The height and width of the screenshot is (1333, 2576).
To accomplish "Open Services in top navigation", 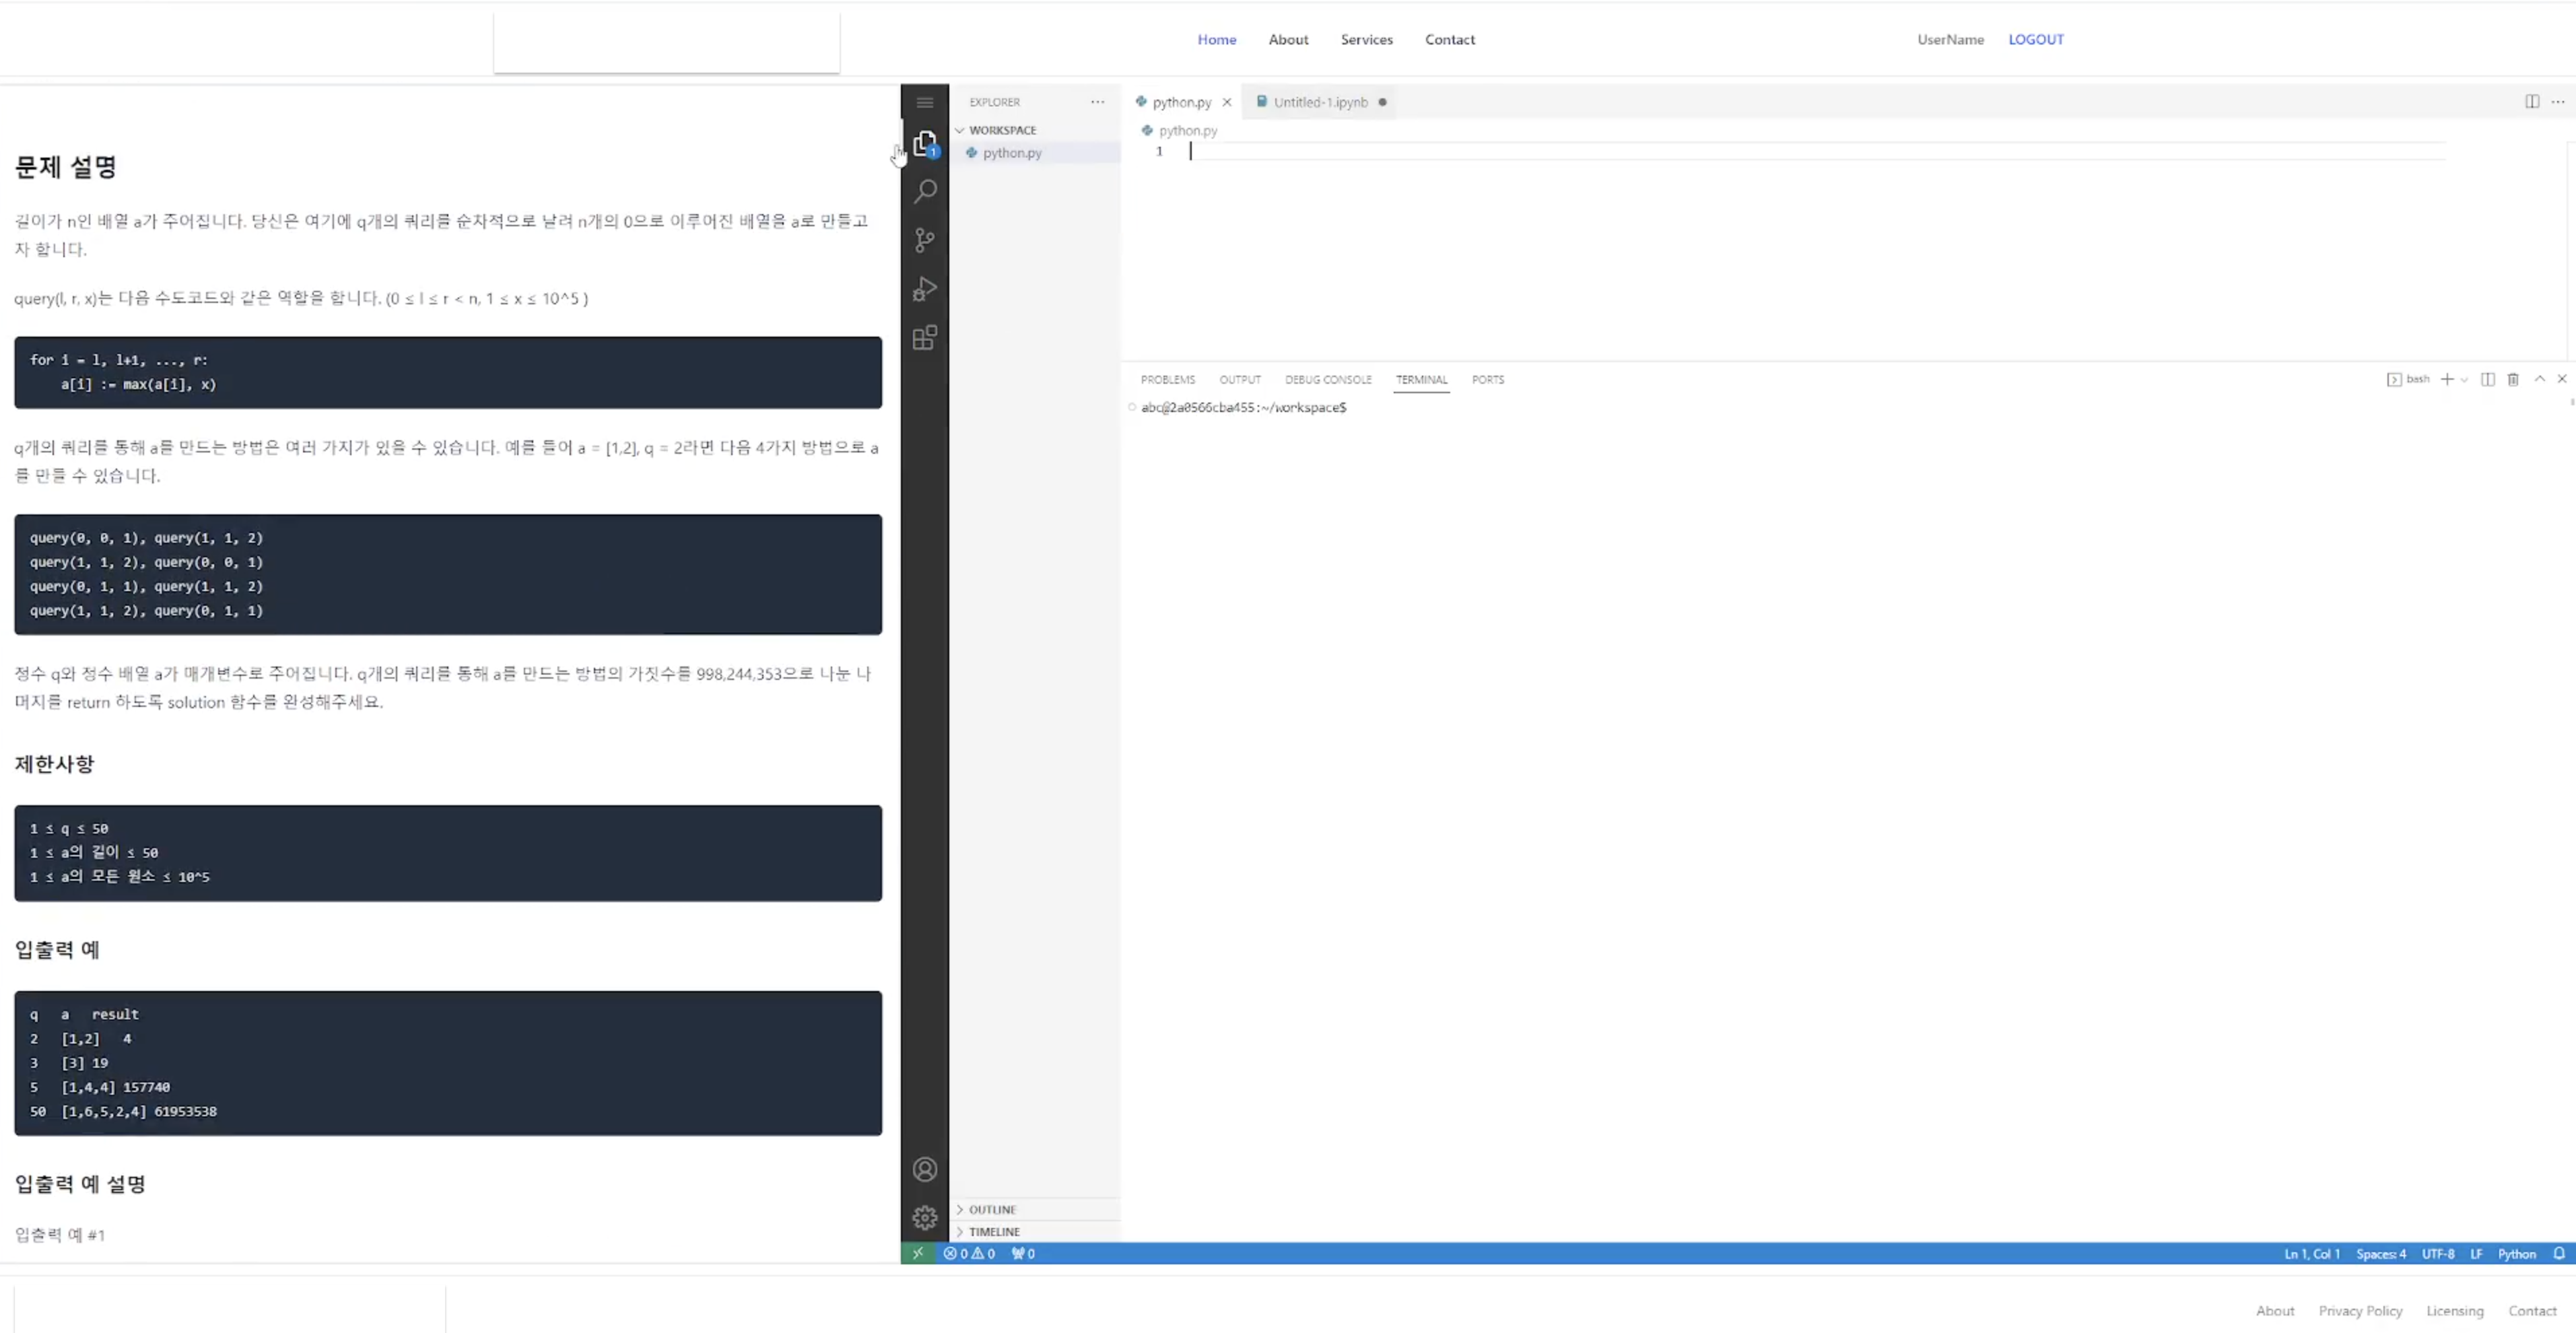I will tap(1366, 40).
